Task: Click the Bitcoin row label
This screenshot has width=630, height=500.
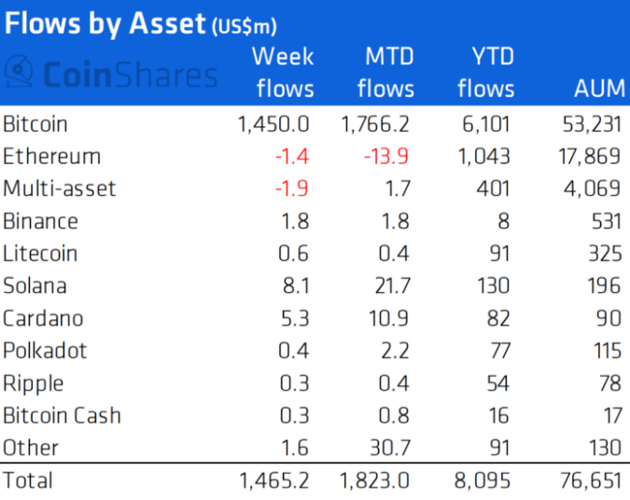Action: point(35,124)
